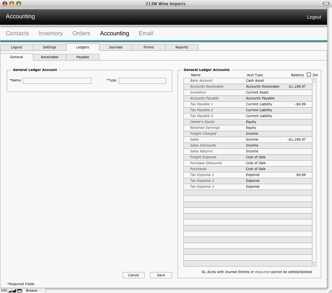The height and width of the screenshot is (293, 332).
Task: Select the Freight Expense account
Action: pos(203,157)
